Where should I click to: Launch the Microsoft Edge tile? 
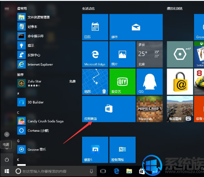point(95,54)
